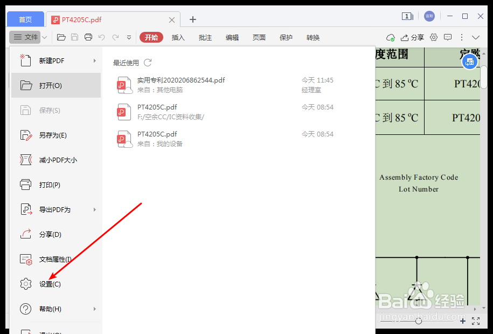The image size is (493, 334).
Task: Click the window count indicator icon
Action: pos(407,16)
